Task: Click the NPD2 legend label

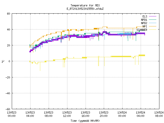Action: pos(144,23)
